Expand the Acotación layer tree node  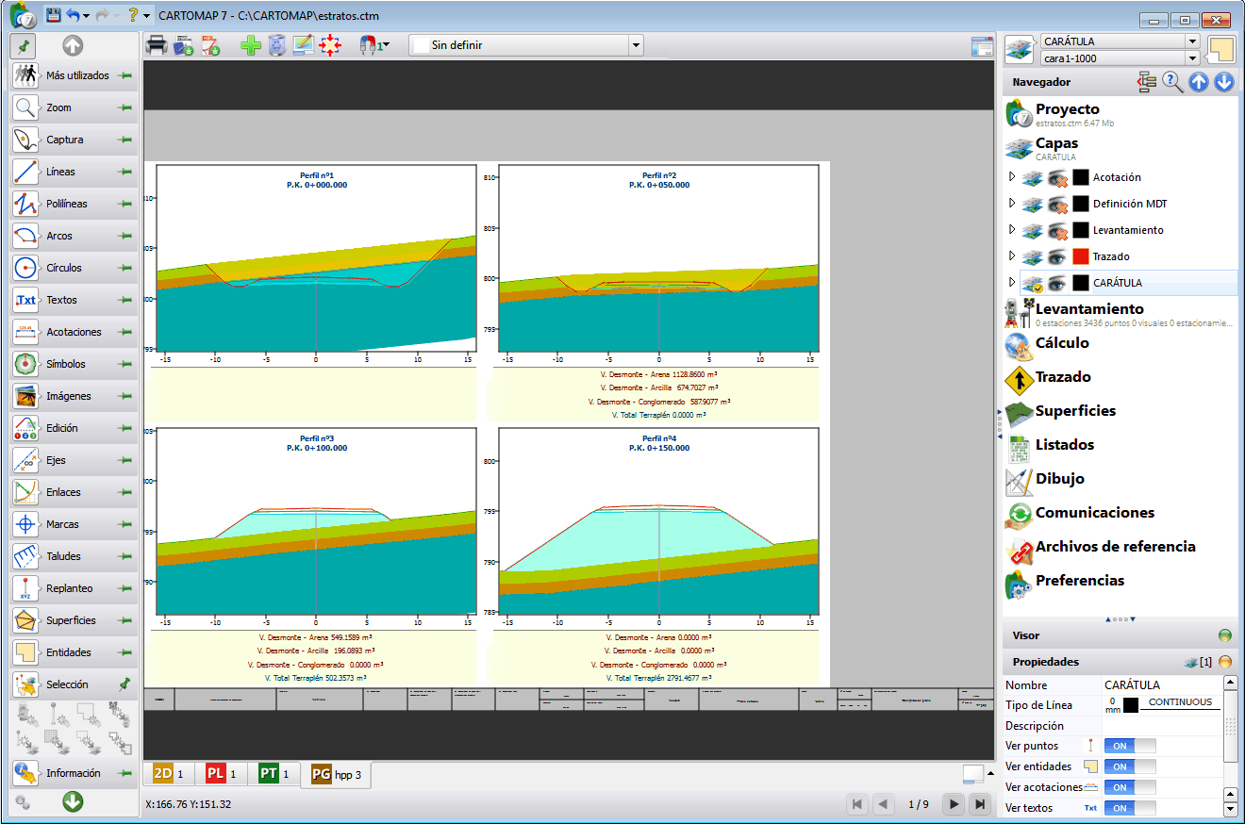click(x=1012, y=177)
